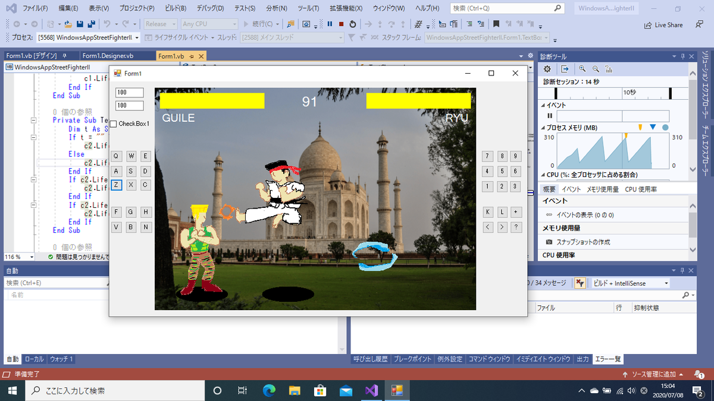Image resolution: width=714 pixels, height=401 pixels.
Task: Open the ファイル(F) menu
Action: (35, 8)
